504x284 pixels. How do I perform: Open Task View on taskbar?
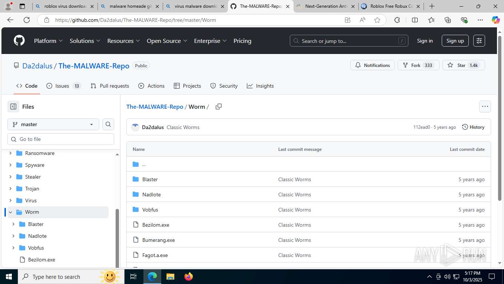133,277
